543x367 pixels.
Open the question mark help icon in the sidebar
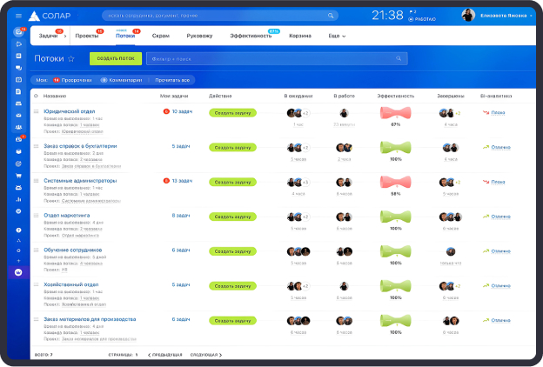[x=18, y=230]
